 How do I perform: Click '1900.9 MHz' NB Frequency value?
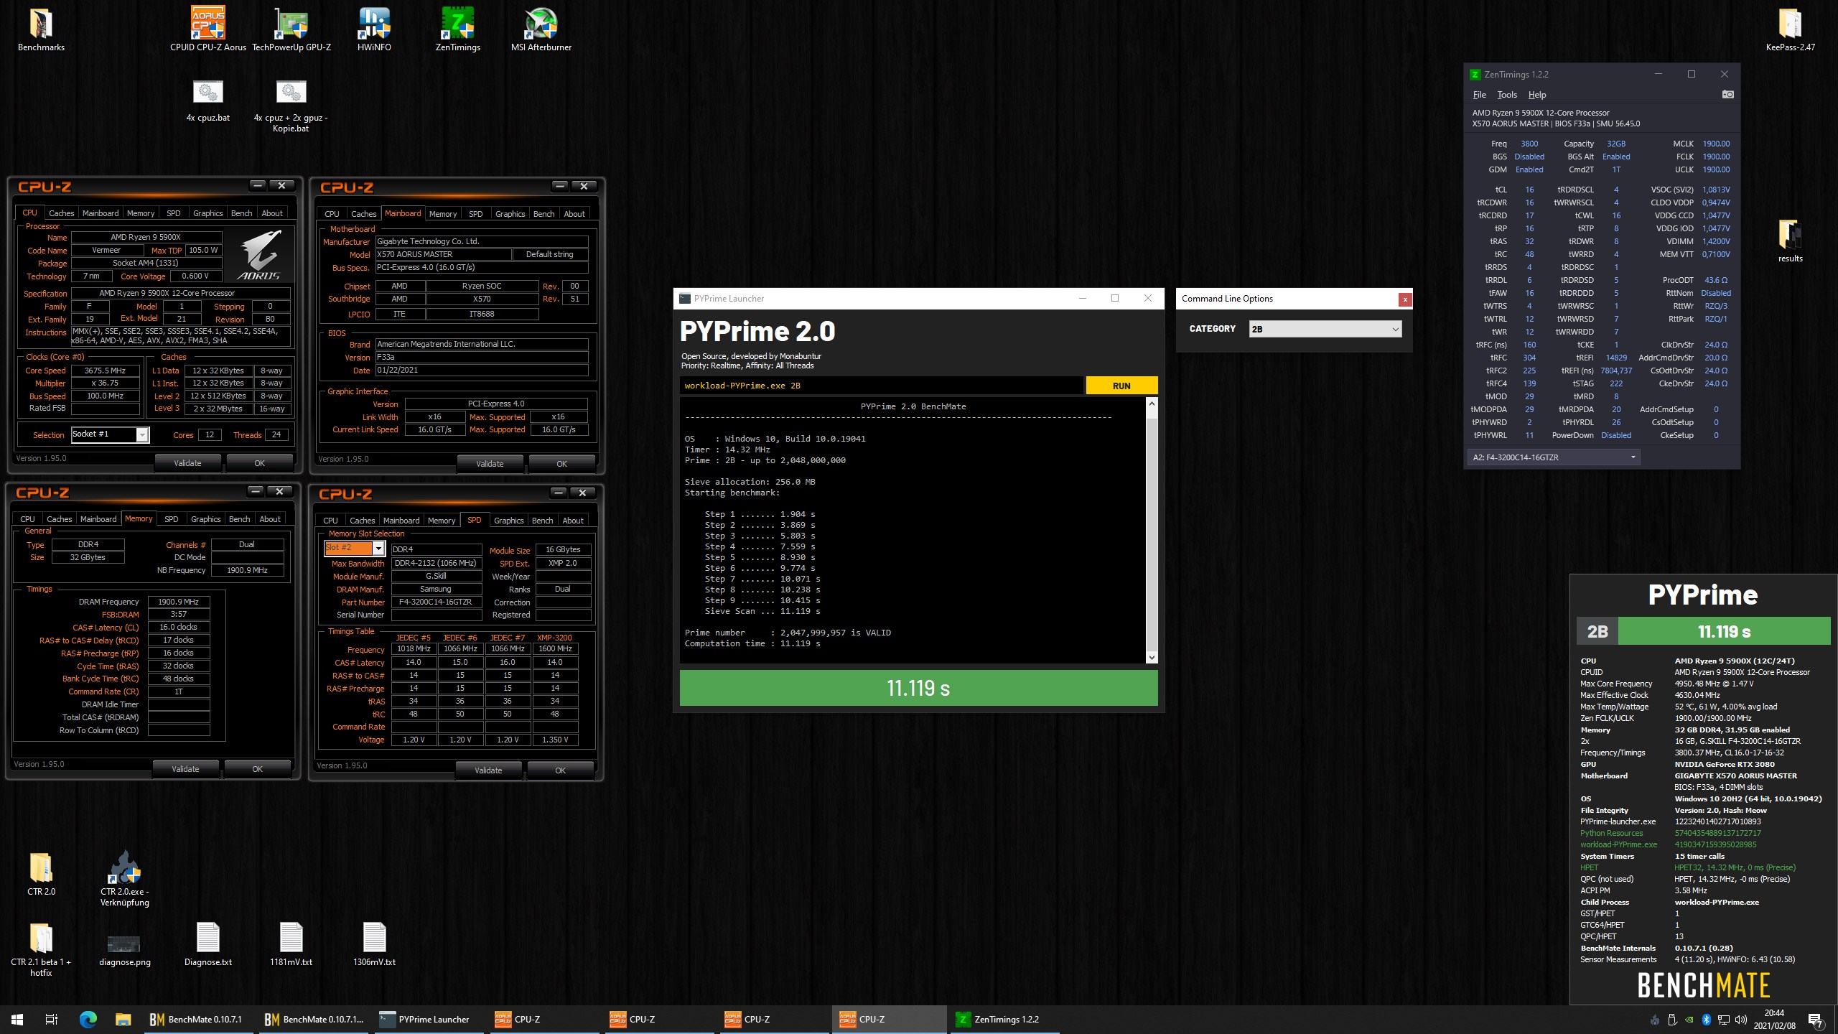tap(247, 570)
